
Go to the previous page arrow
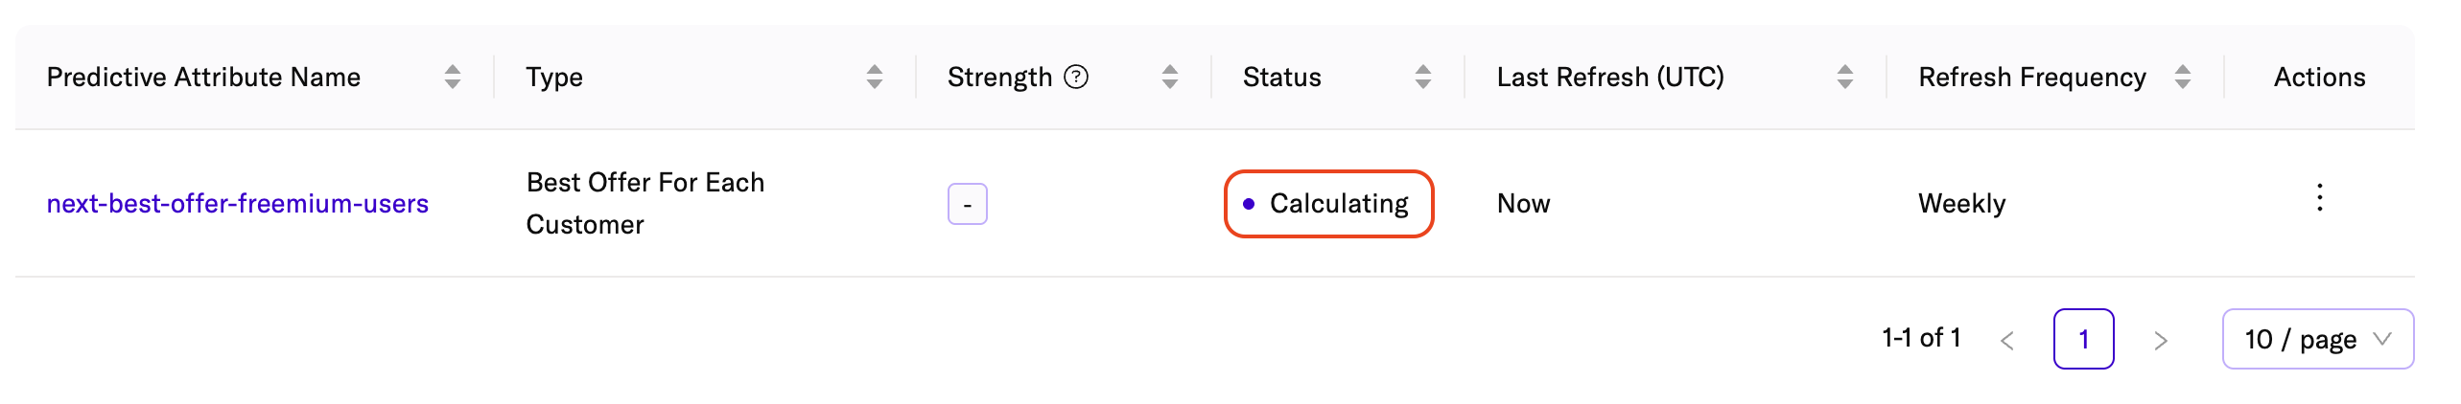tap(2007, 340)
